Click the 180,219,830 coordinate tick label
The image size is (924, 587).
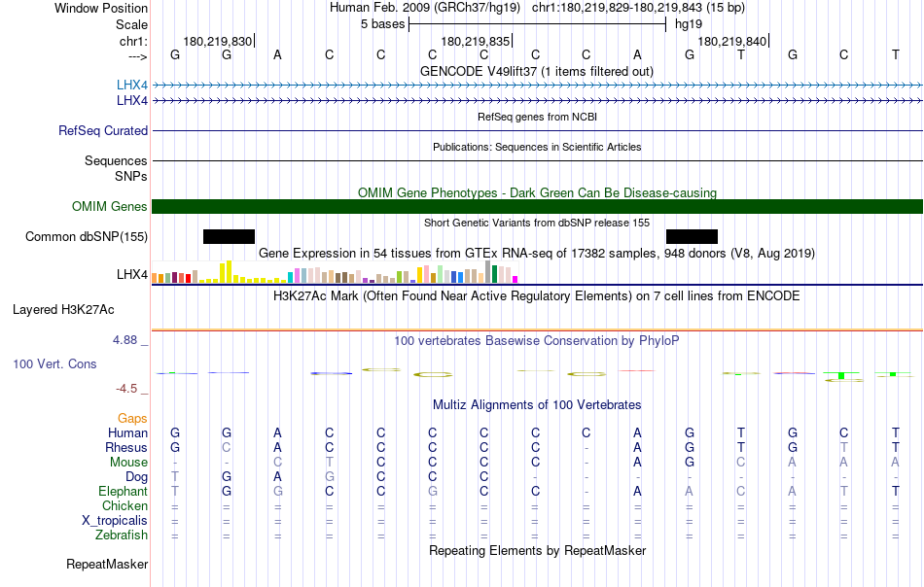(218, 41)
